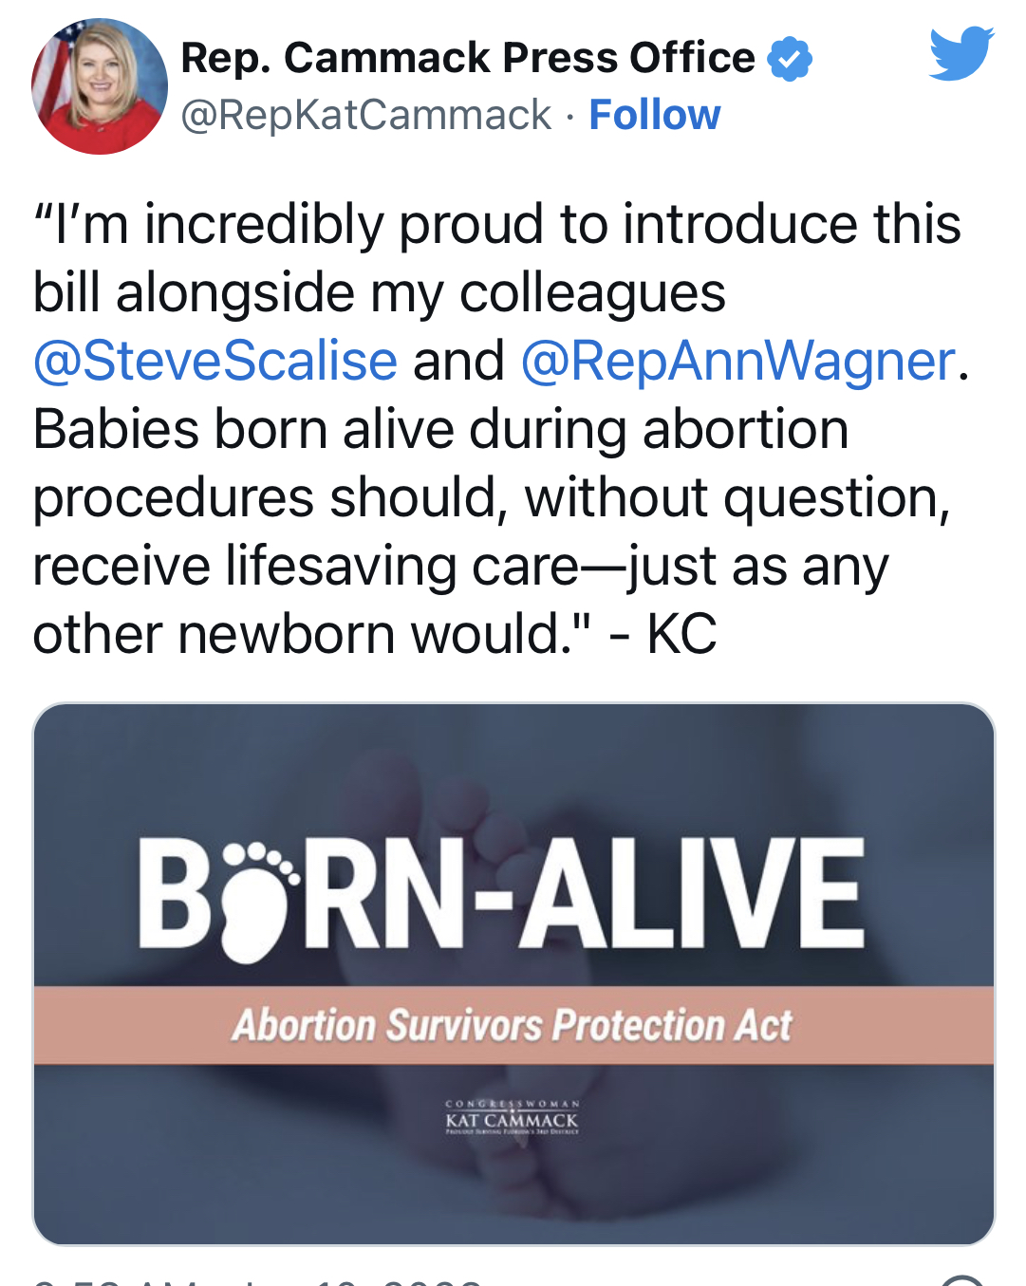Click the Rep. Cammack Press Office name
The image size is (1026, 1286).
point(467,58)
